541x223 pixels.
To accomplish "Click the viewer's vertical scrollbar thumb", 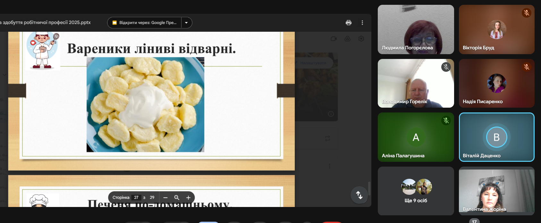I will point(369,188).
